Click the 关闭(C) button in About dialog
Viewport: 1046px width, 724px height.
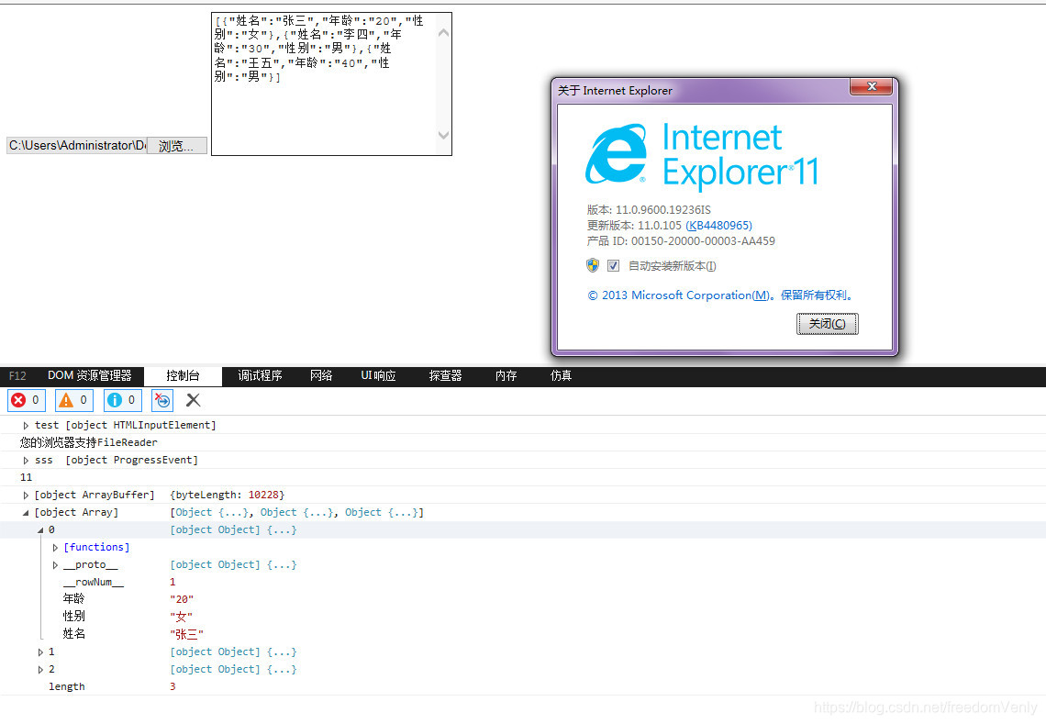pyautogui.click(x=828, y=324)
